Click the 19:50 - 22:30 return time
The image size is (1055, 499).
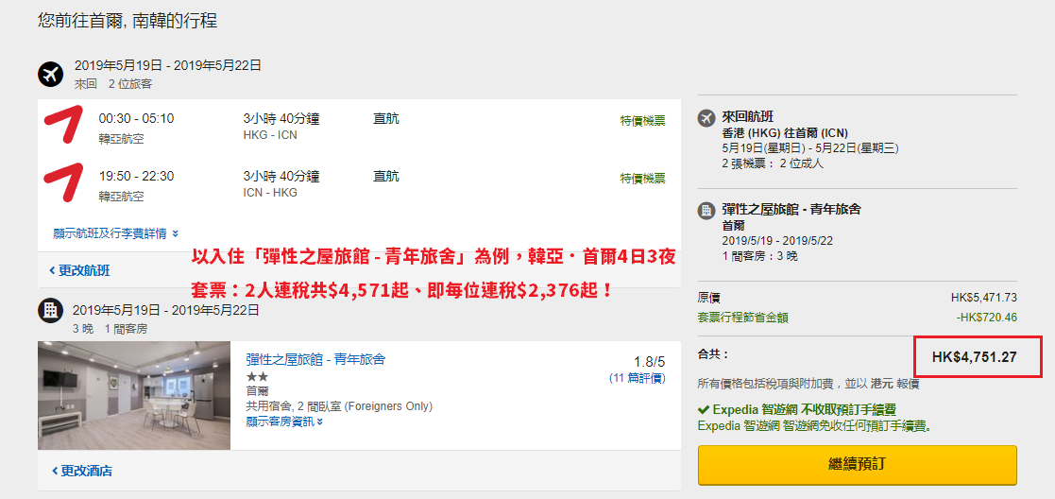pyautogui.click(x=137, y=177)
